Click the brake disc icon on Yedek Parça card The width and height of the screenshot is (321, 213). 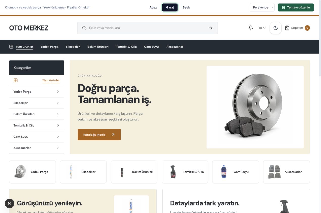coord(20,172)
